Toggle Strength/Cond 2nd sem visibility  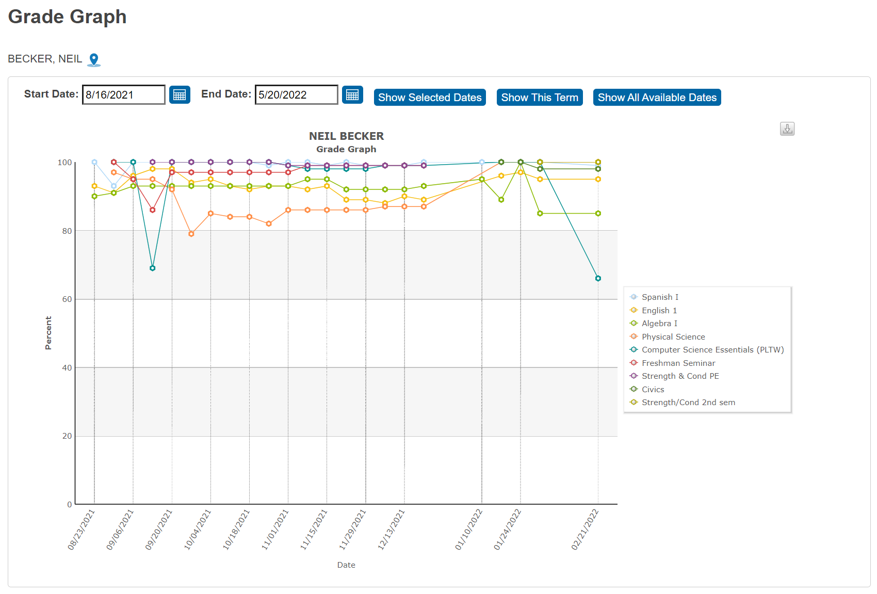pyautogui.click(x=632, y=402)
